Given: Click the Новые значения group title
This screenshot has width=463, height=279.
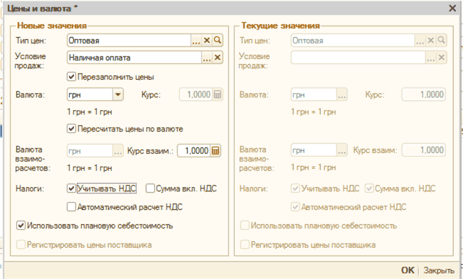Looking at the screenshot, I should [x=52, y=26].
